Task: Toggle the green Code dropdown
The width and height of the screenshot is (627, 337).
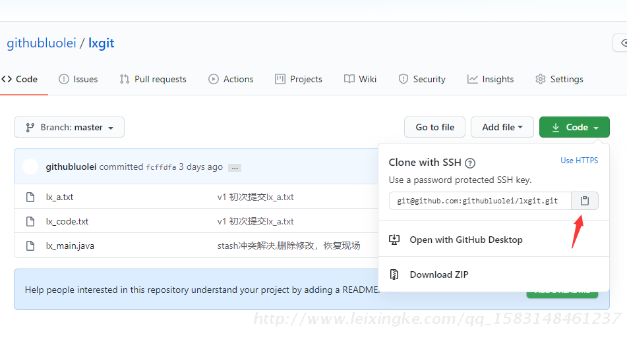Action: click(574, 127)
